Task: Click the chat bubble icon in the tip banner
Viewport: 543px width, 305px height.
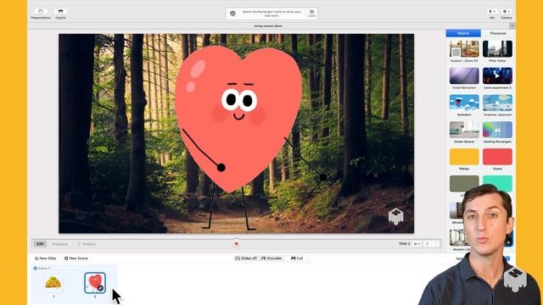Action: click(x=232, y=14)
